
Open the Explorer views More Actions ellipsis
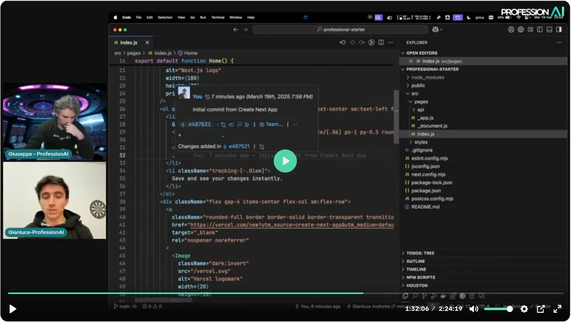point(559,43)
